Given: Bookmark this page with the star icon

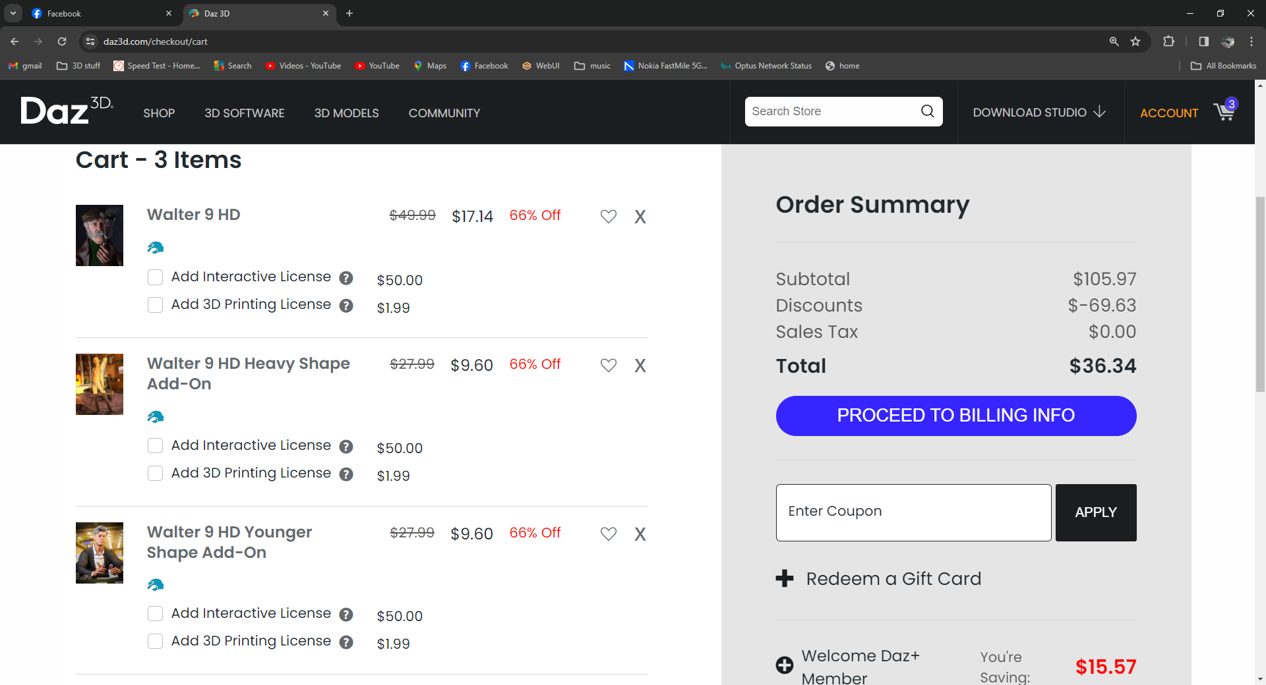Looking at the screenshot, I should point(1135,41).
